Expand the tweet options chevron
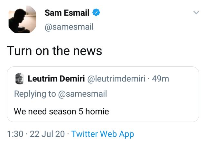Image resolution: width=206 pixels, height=146 pixels. coord(196,13)
